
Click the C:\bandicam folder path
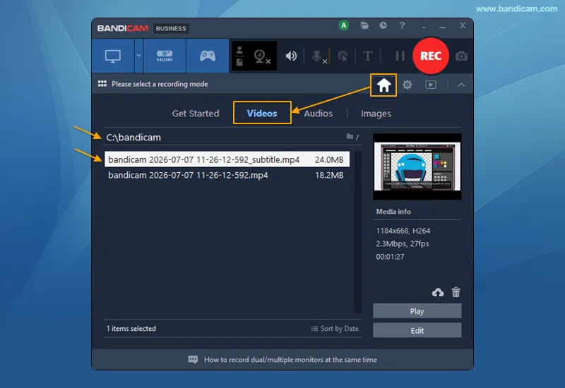[133, 138]
